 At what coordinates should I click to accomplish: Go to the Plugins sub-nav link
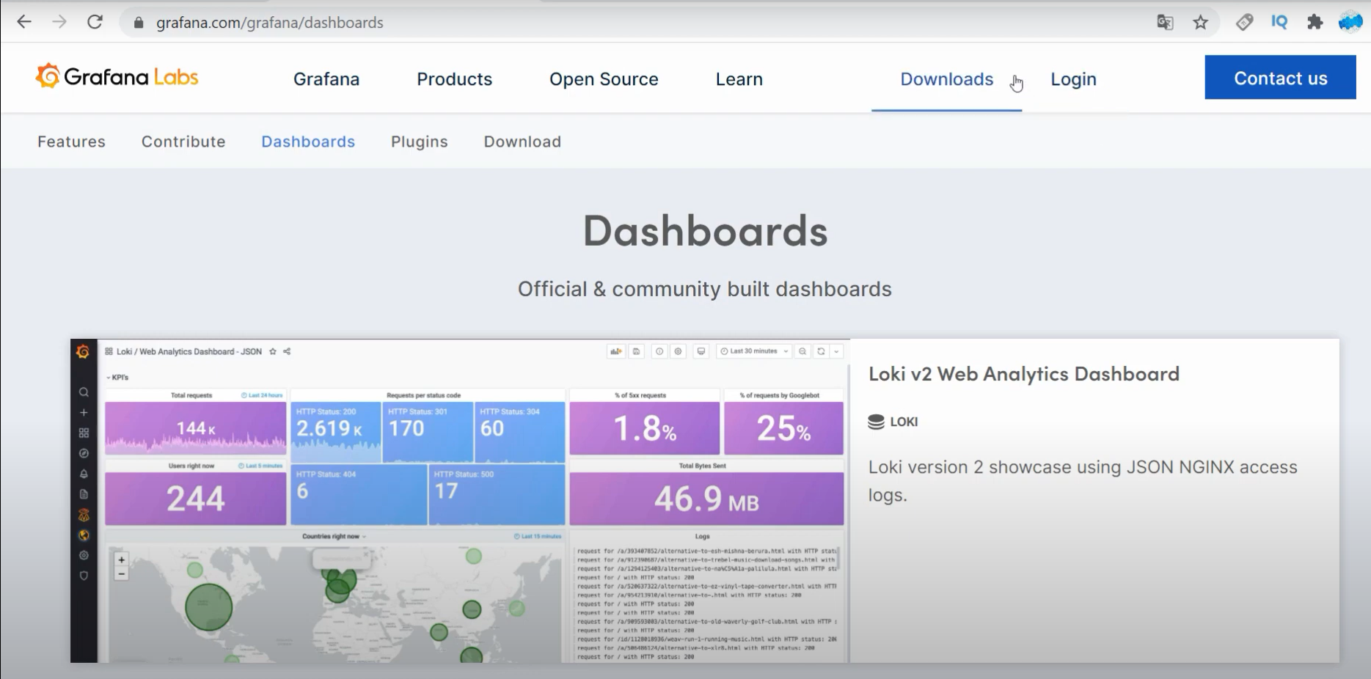(419, 142)
